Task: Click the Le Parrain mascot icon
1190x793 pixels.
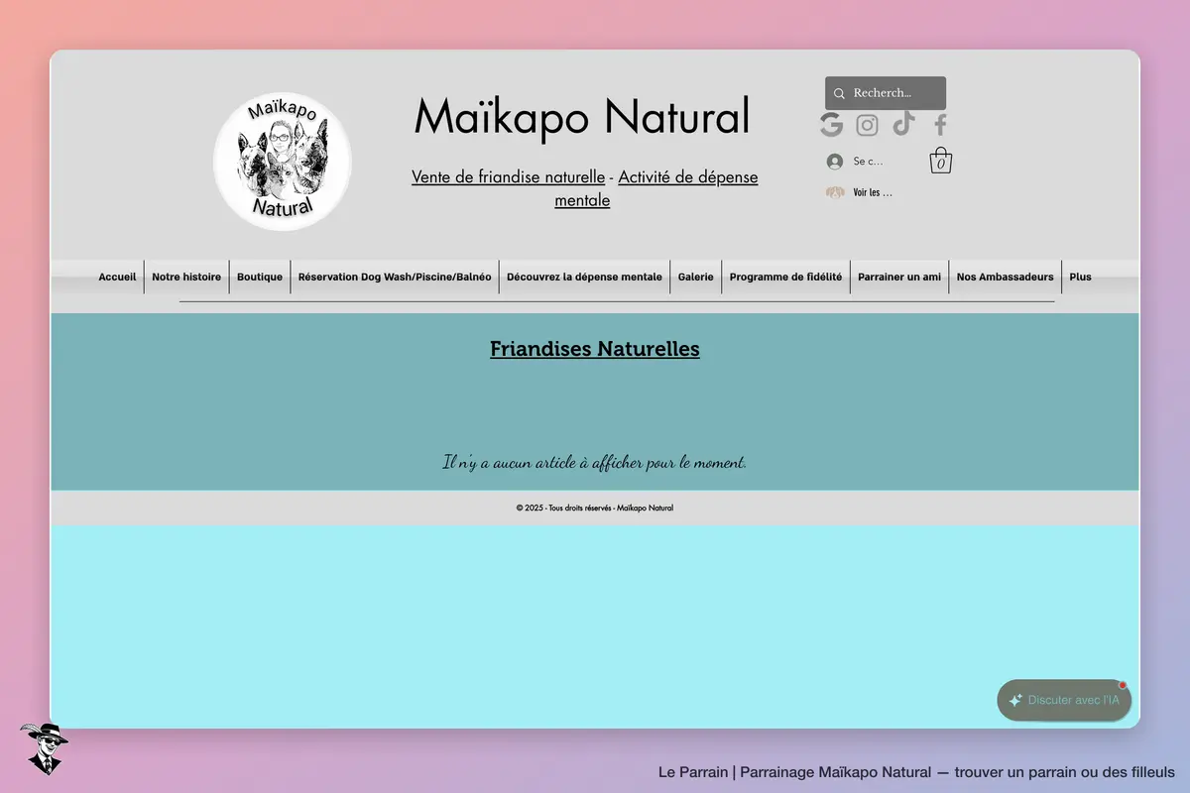Action: 44,747
